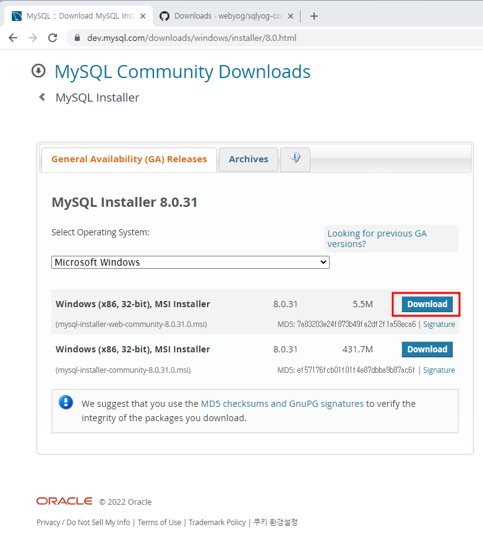Open Terms of Use footer link
Viewport: 483px width, 540px height.
[x=160, y=523]
